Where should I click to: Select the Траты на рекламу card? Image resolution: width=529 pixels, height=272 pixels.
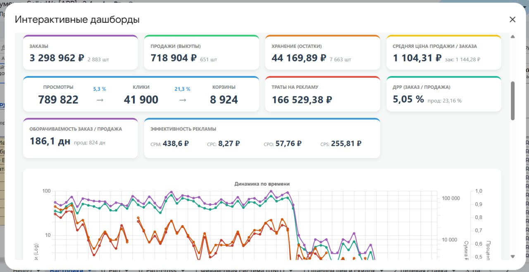(323, 94)
